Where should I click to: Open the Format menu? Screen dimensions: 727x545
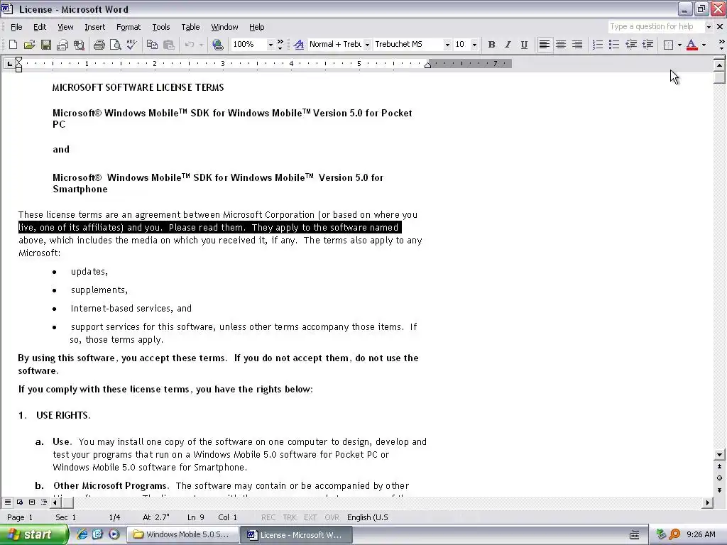129,27
